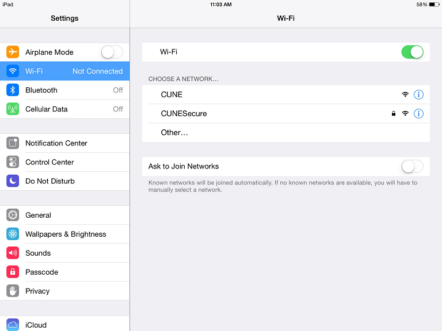Open Bluetooth settings

65,90
